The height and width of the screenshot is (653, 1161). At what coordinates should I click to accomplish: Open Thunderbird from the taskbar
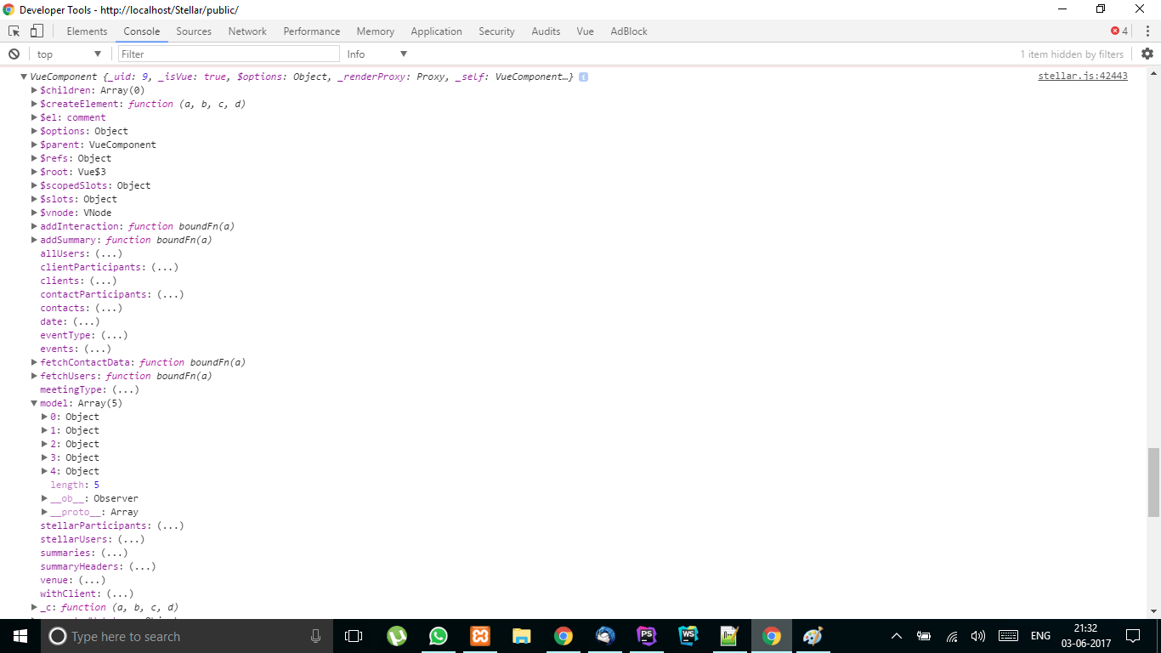click(605, 636)
